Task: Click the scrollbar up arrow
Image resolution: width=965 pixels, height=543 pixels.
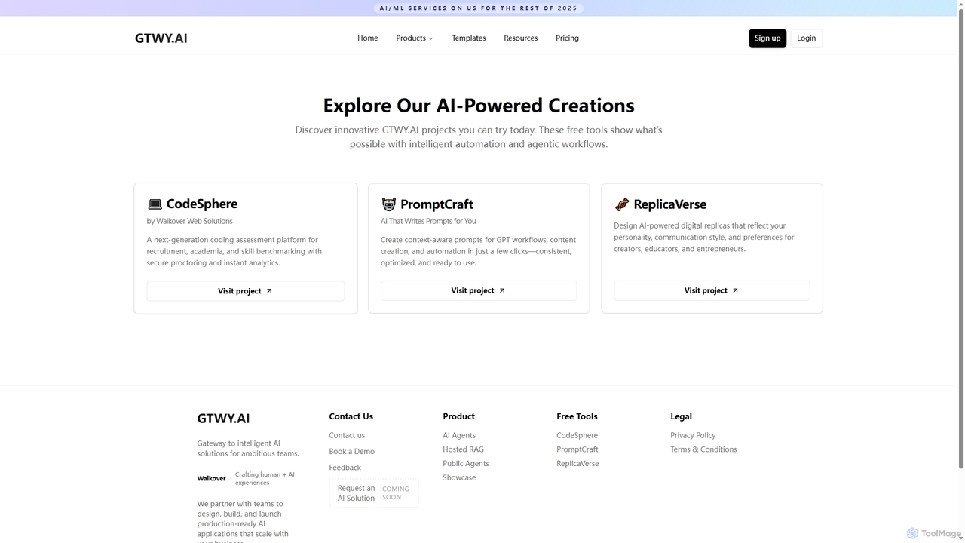Action: click(x=960, y=5)
